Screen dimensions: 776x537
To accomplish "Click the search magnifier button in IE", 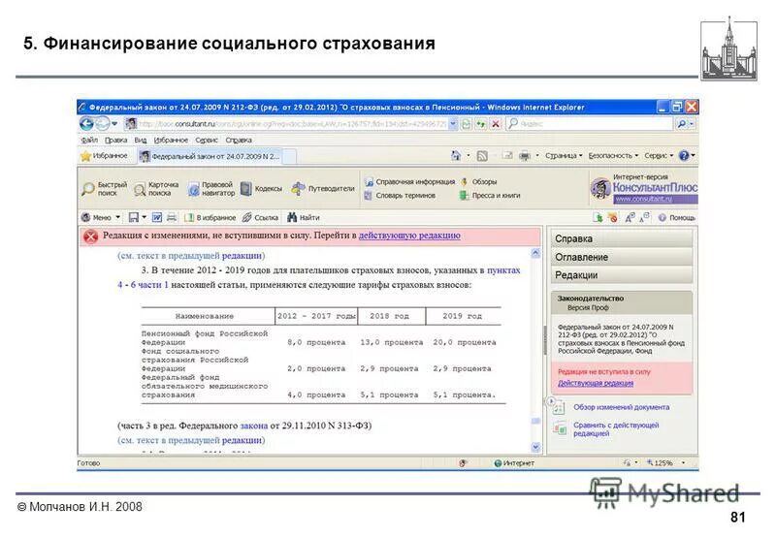I will pos(682,124).
